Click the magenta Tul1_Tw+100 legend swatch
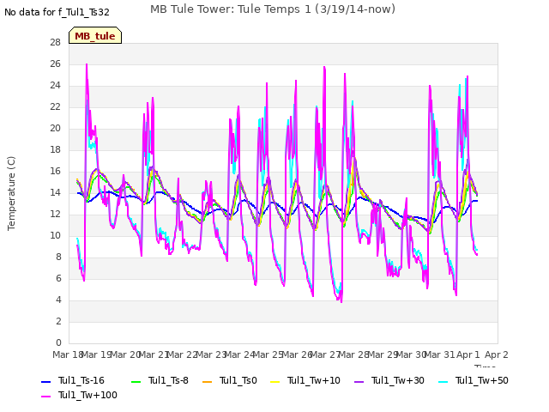 point(45,397)
